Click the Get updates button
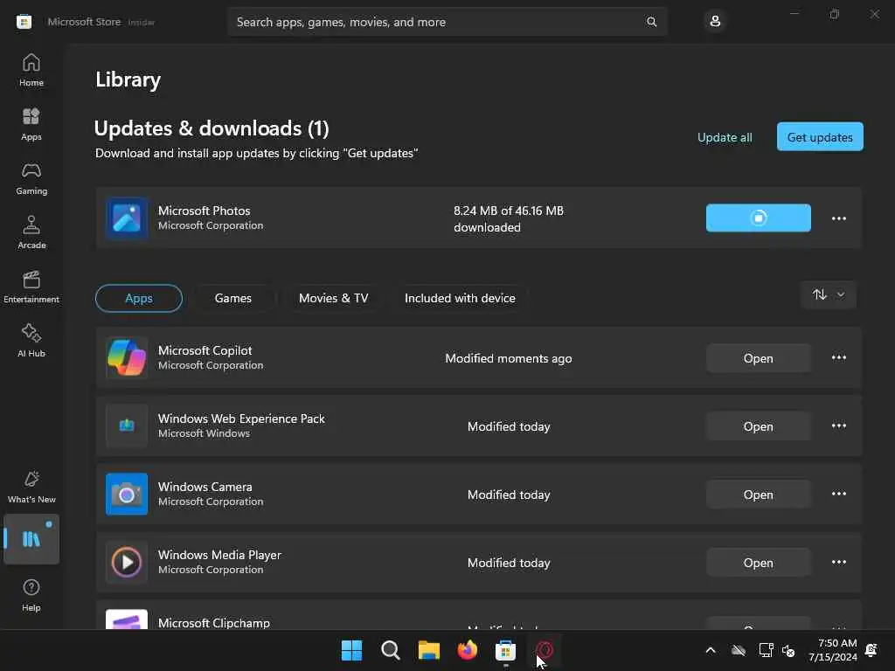Screen dimensions: 895x671 [x=820, y=137]
